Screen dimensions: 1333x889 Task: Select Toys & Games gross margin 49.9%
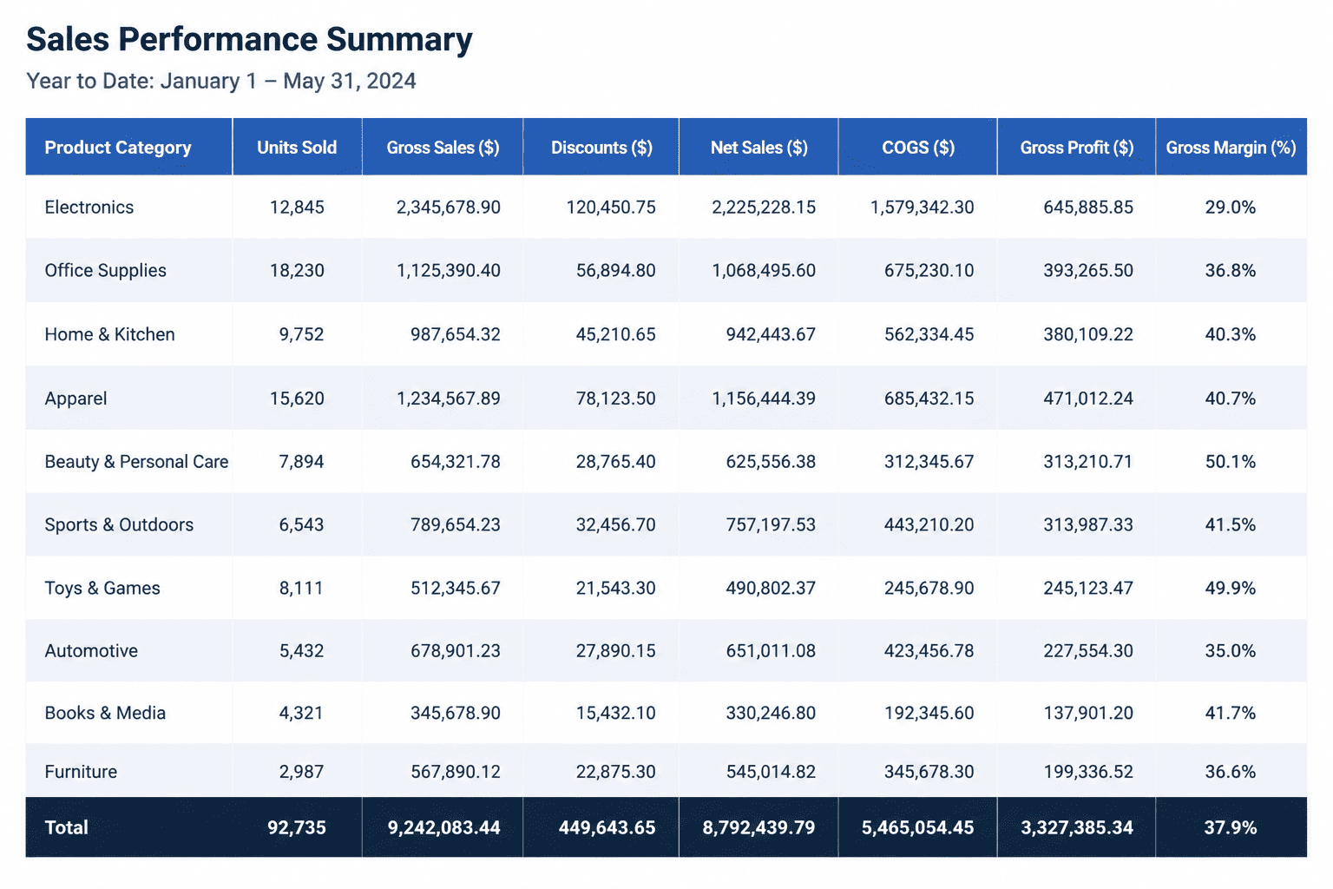(x=1231, y=589)
